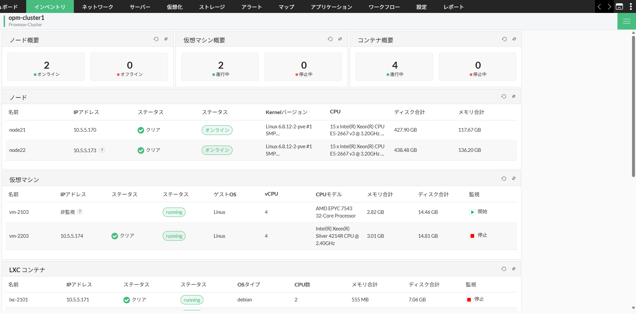Click help icon next to 非監視

(80, 212)
